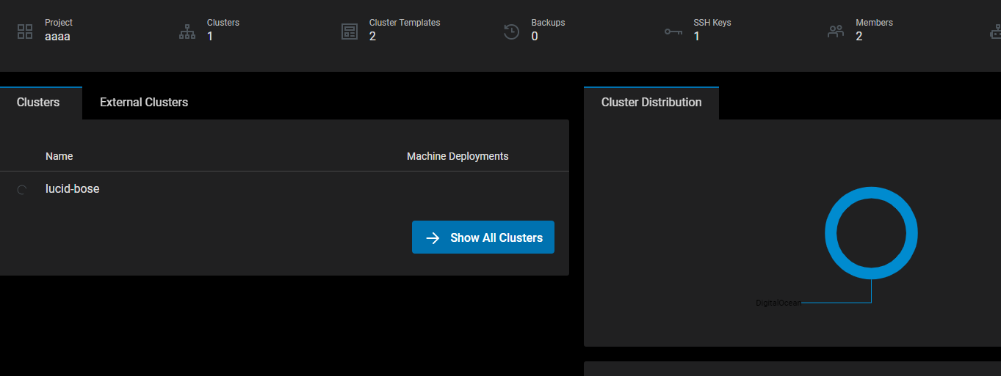Viewport: 1001px width, 376px height.
Task: Click the project name aaaa
Action: point(57,36)
